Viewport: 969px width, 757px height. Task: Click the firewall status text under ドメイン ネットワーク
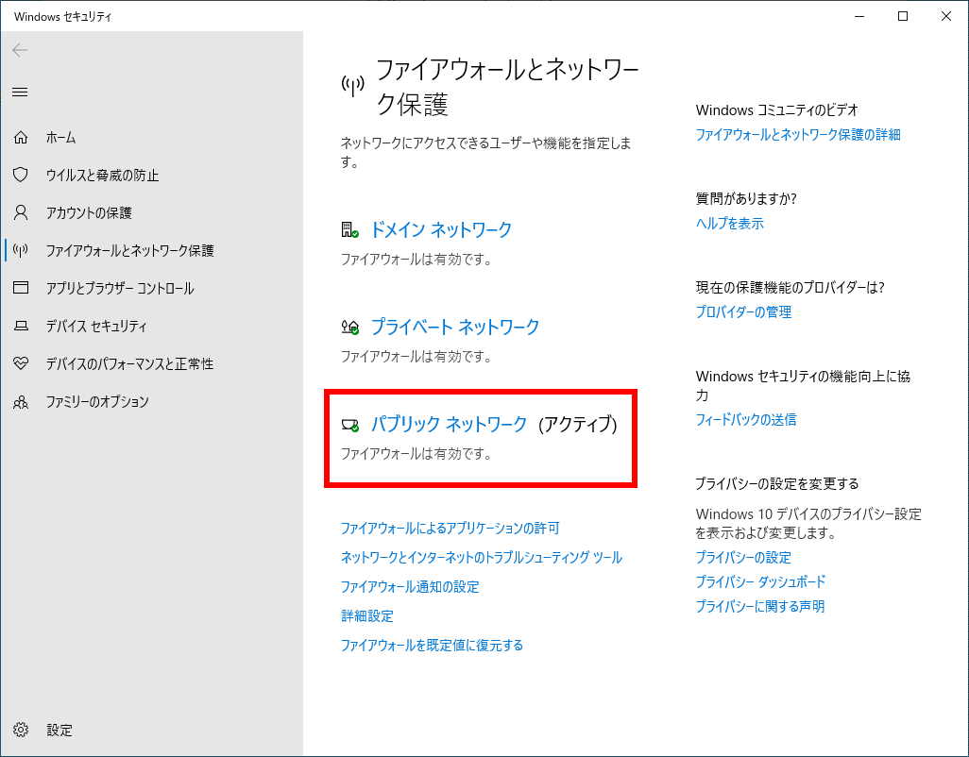[x=417, y=260]
